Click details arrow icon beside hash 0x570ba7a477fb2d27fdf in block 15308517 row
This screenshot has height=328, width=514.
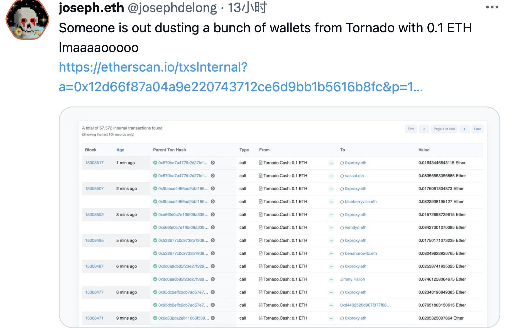(213, 163)
